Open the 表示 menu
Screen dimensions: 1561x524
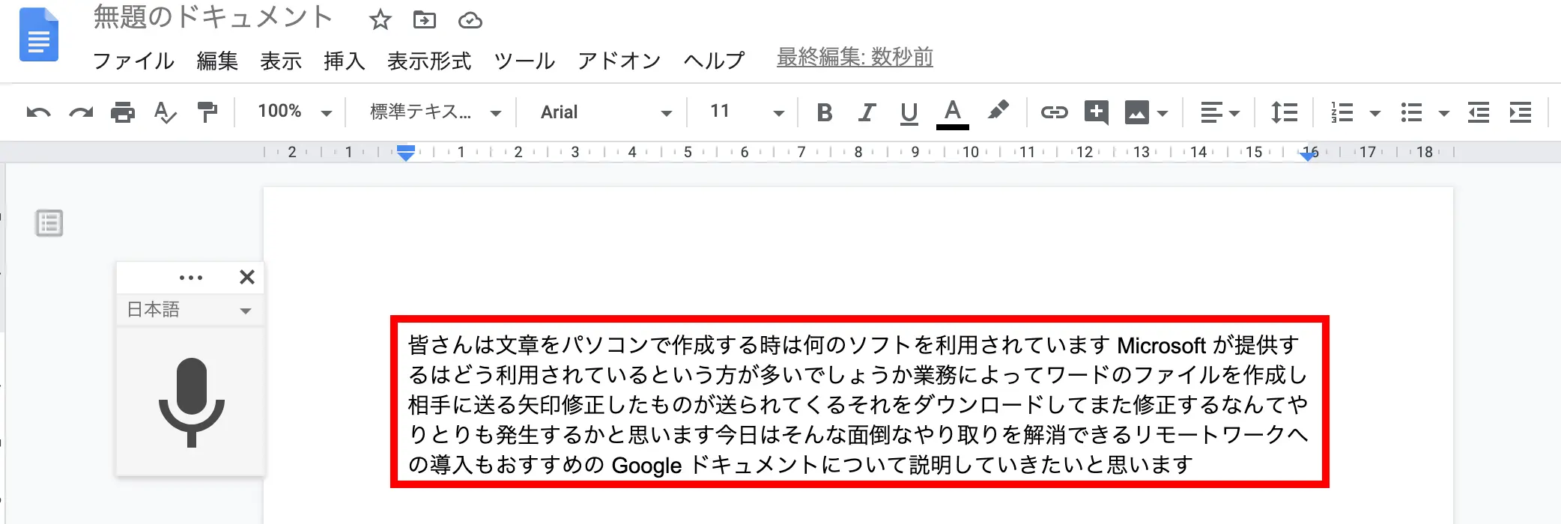tap(281, 61)
